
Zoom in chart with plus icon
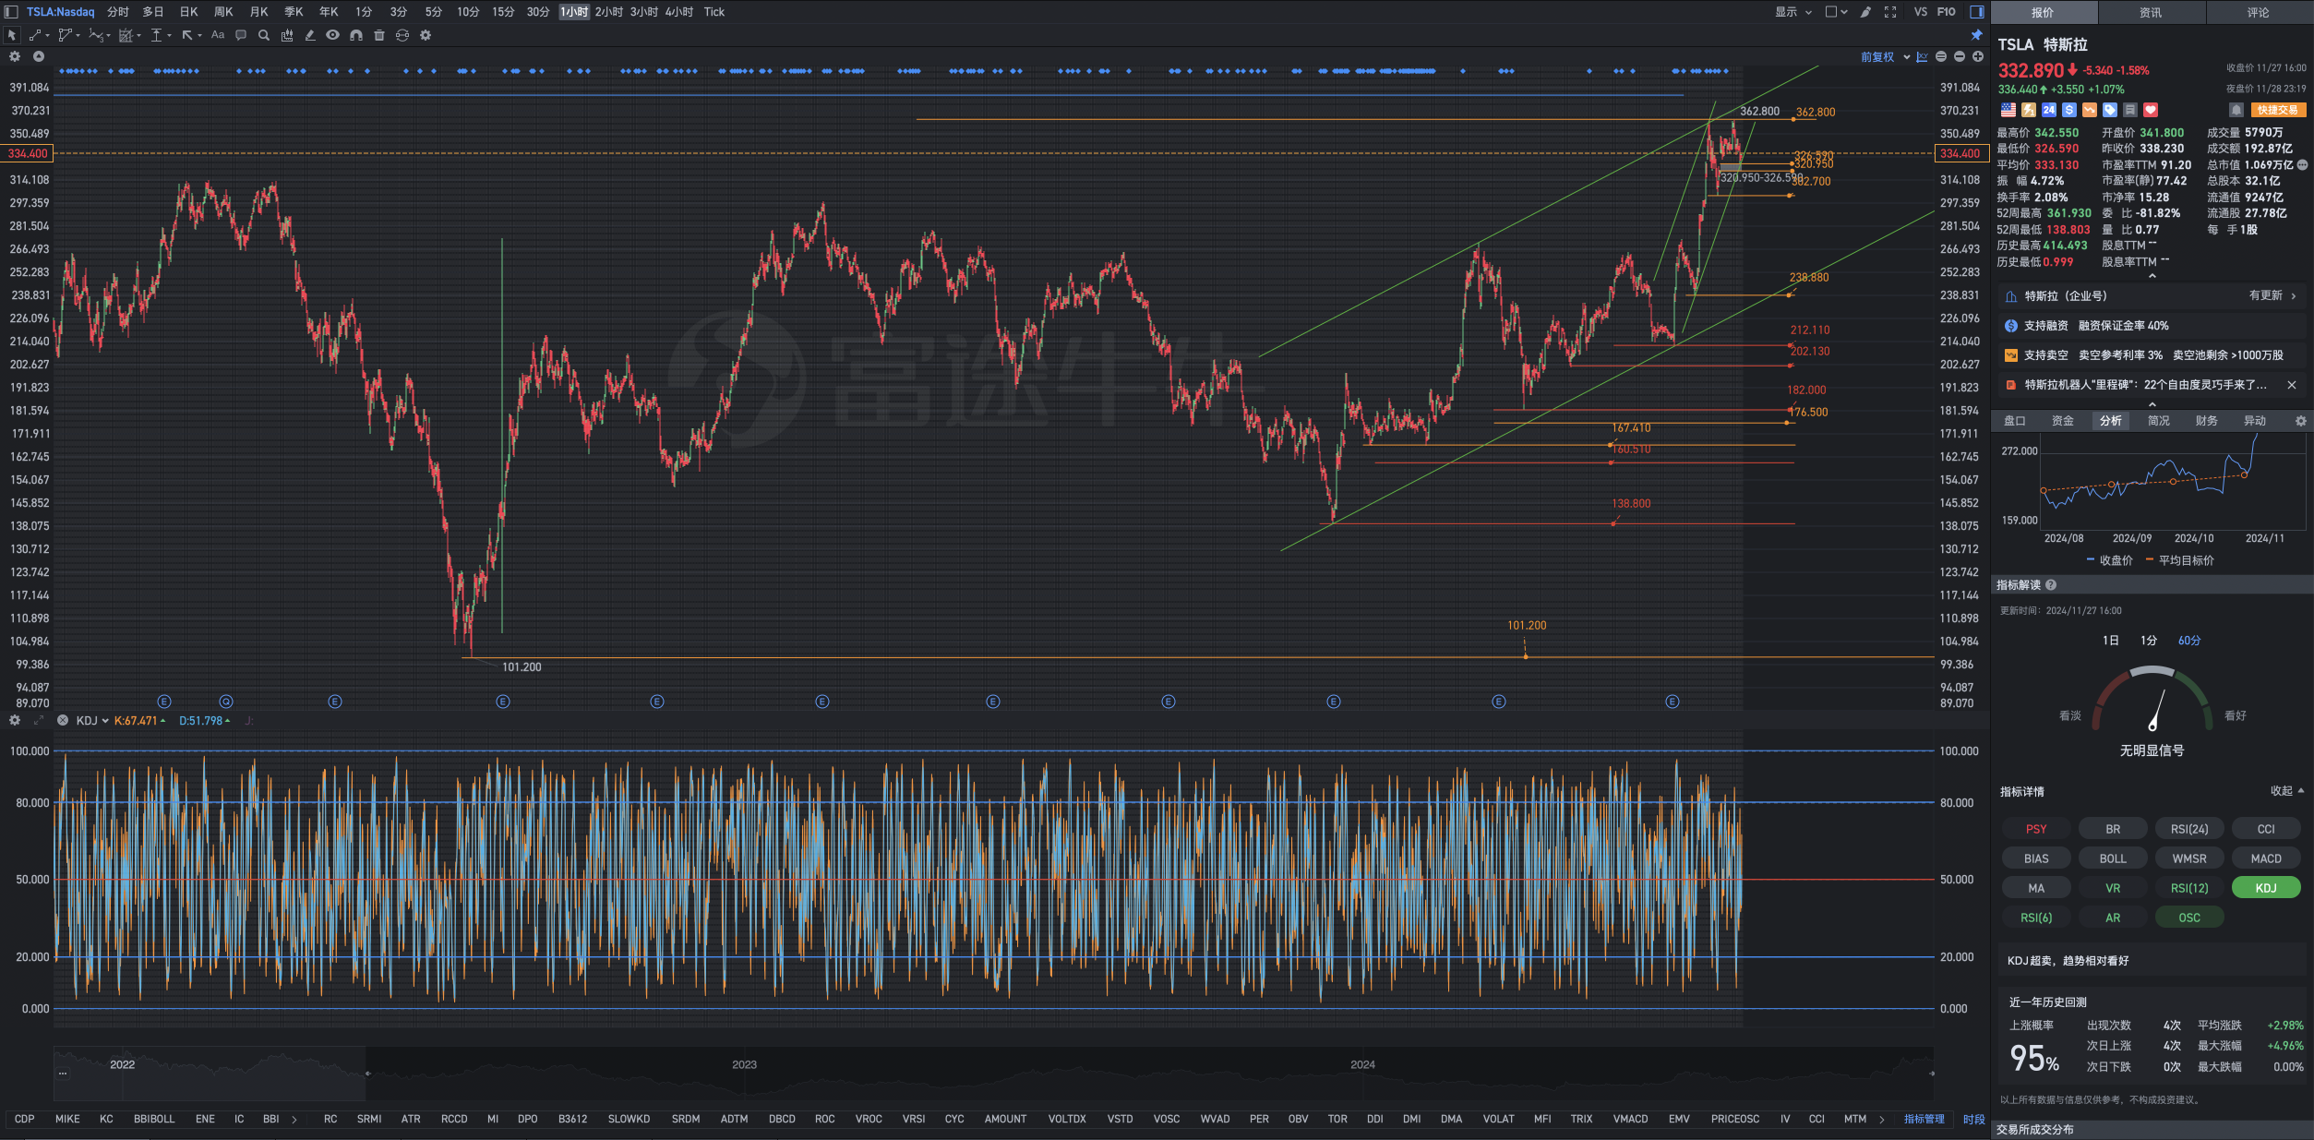pyautogui.click(x=1978, y=57)
